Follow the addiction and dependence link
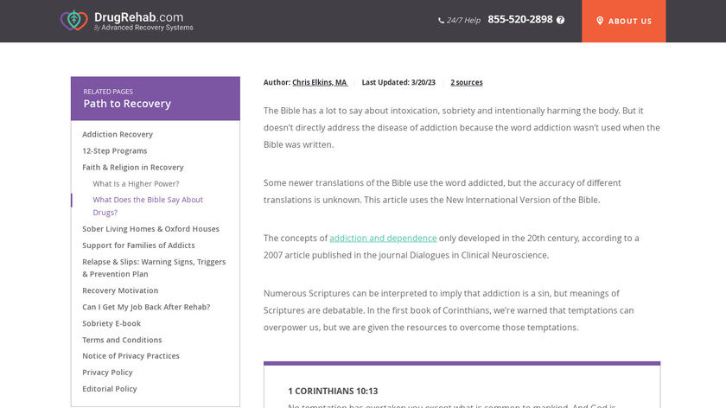Viewport: 726px width, 408px height. [x=383, y=238]
